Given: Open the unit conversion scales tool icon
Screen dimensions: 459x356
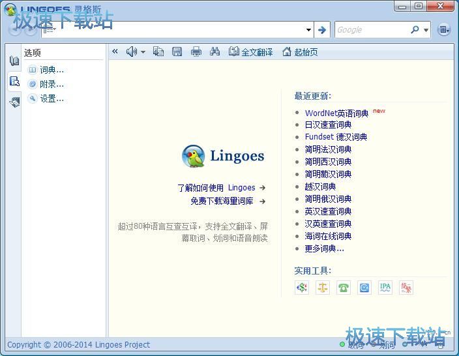Looking at the screenshot, I should pyautogui.click(x=323, y=288).
